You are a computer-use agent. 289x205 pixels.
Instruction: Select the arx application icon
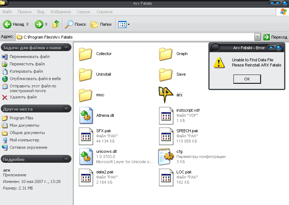[166, 95]
